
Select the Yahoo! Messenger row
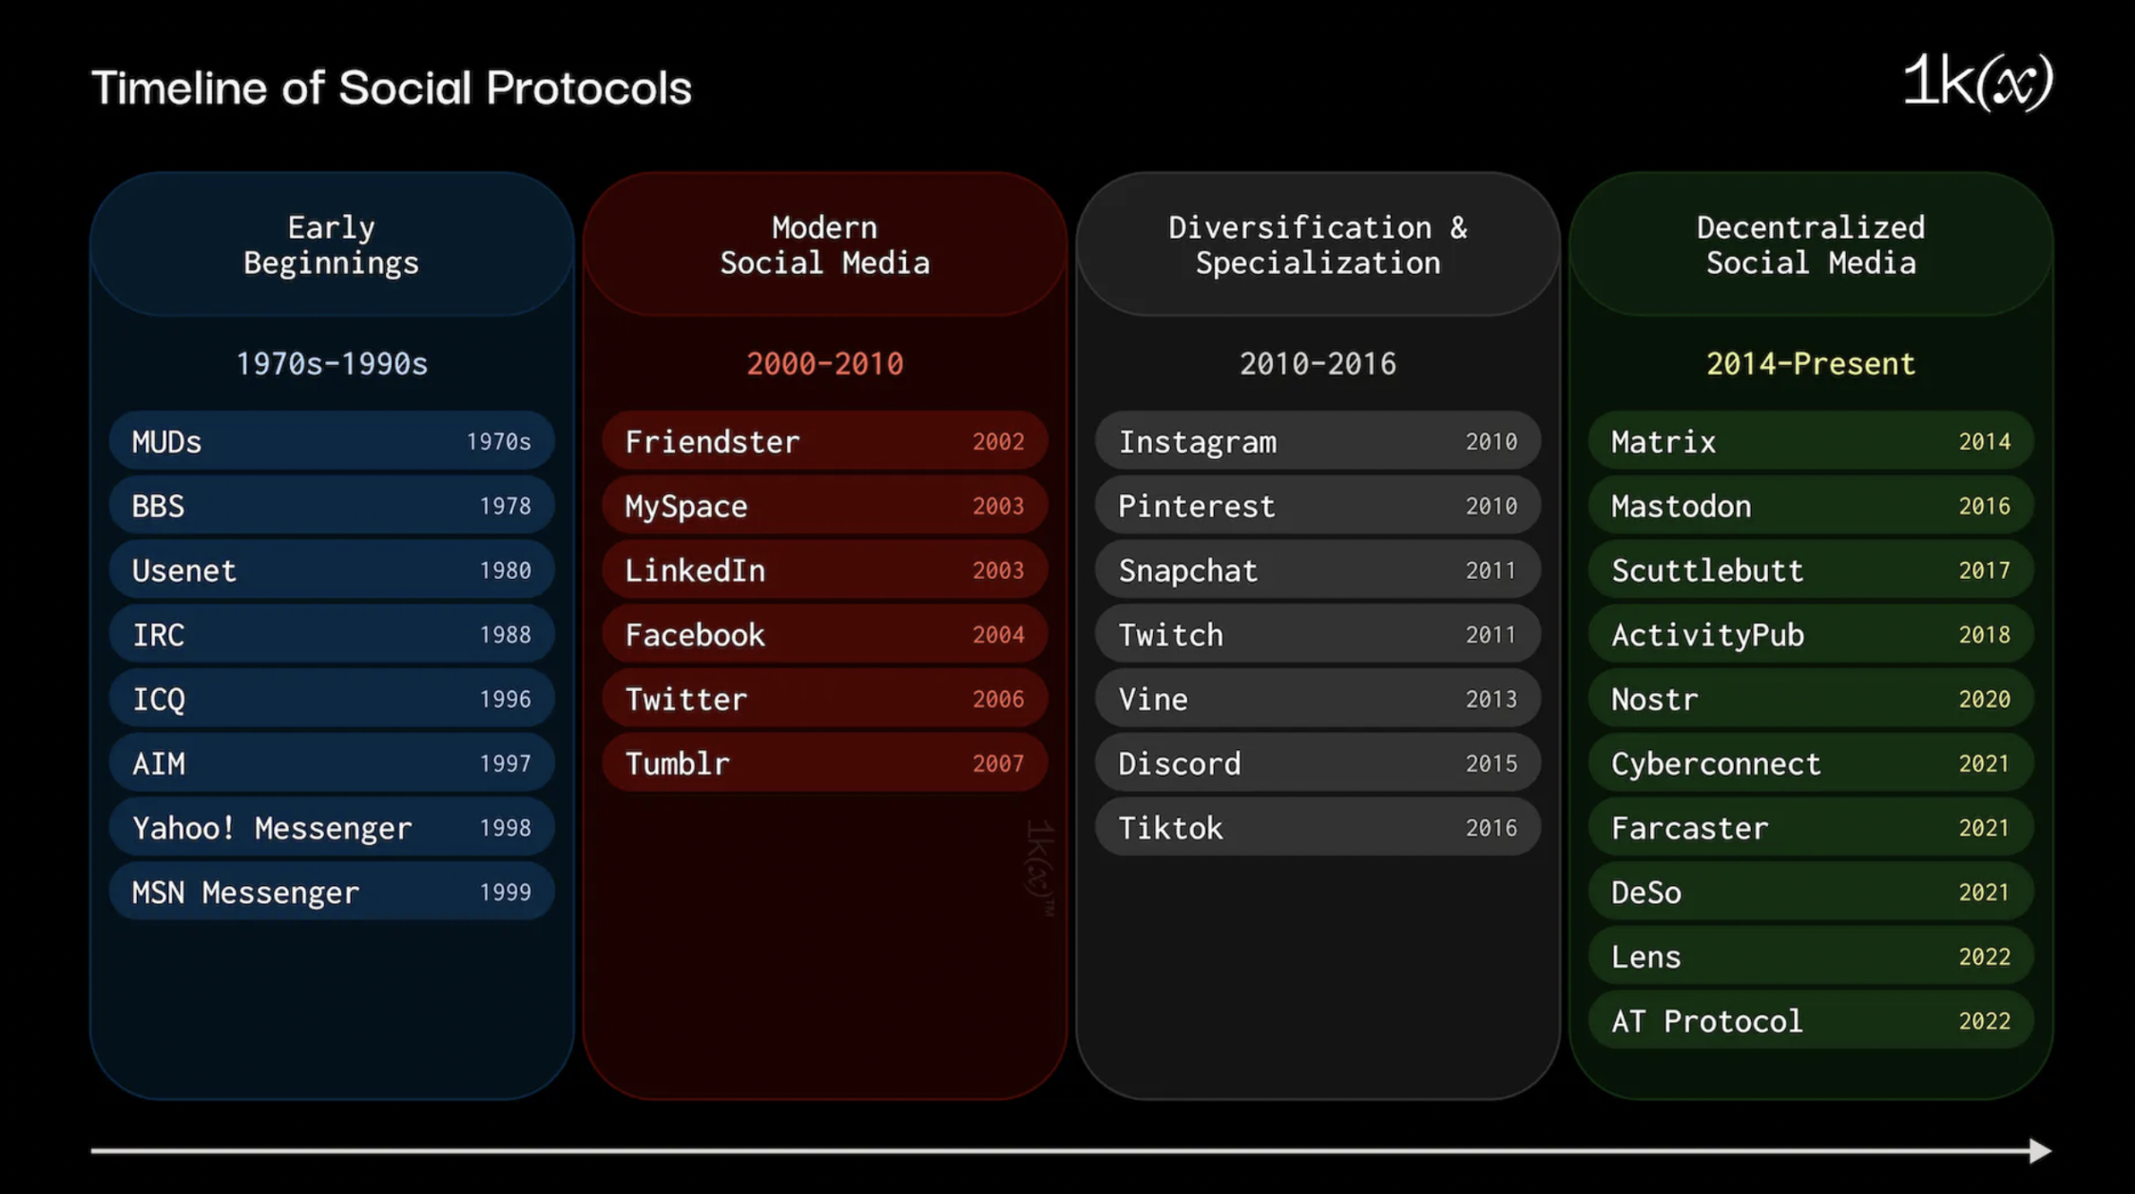click(330, 827)
